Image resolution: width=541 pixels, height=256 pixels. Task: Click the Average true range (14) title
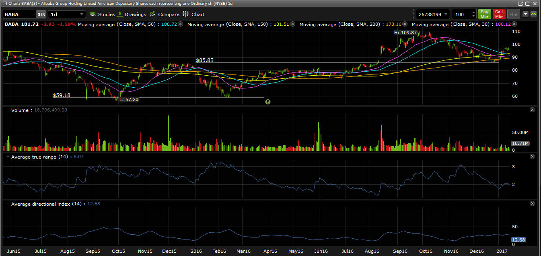click(40, 156)
